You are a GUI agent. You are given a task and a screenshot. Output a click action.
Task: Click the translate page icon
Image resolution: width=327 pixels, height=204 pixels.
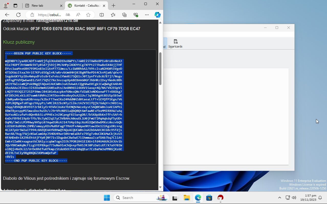[68, 15]
